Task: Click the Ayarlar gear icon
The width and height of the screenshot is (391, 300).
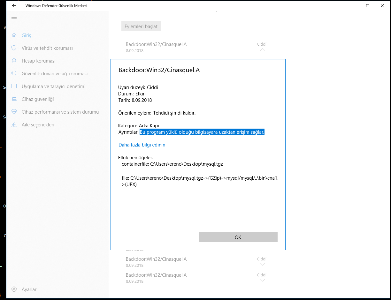Action: click(x=14, y=289)
